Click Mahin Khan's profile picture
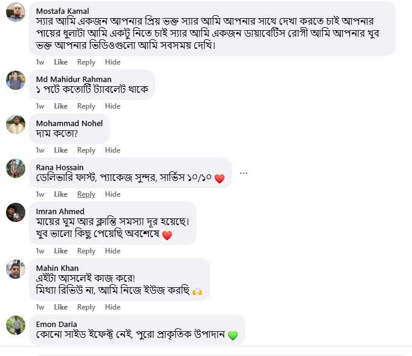The height and width of the screenshot is (356, 412). (16, 269)
